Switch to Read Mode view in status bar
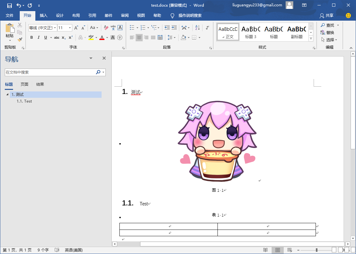The image size is (356, 254). 265,250
